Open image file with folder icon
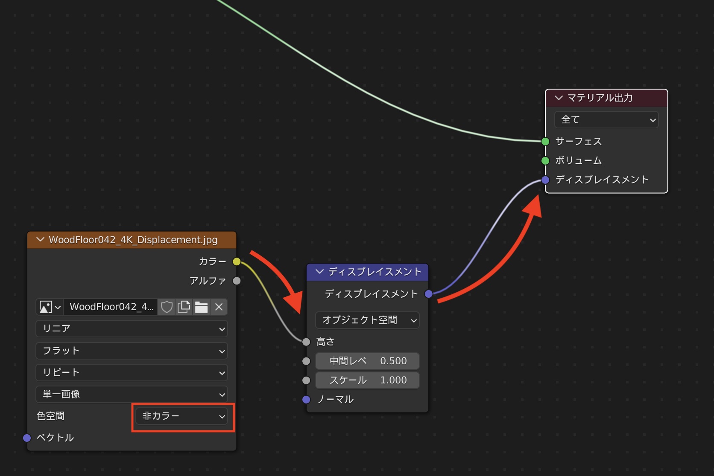Screen dimensions: 714x476 (x=201, y=307)
